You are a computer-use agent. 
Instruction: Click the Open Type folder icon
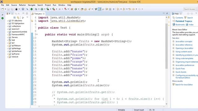[82, 9]
